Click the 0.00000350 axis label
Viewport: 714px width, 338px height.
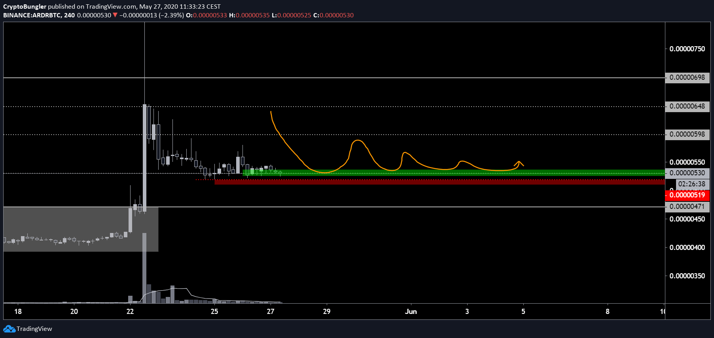(x=687, y=276)
